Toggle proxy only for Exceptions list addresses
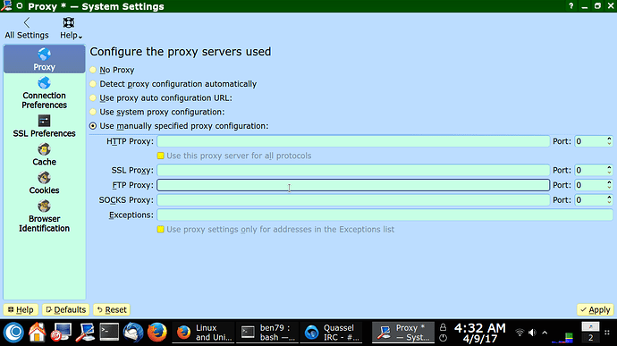The height and width of the screenshot is (346, 617). coord(275,230)
